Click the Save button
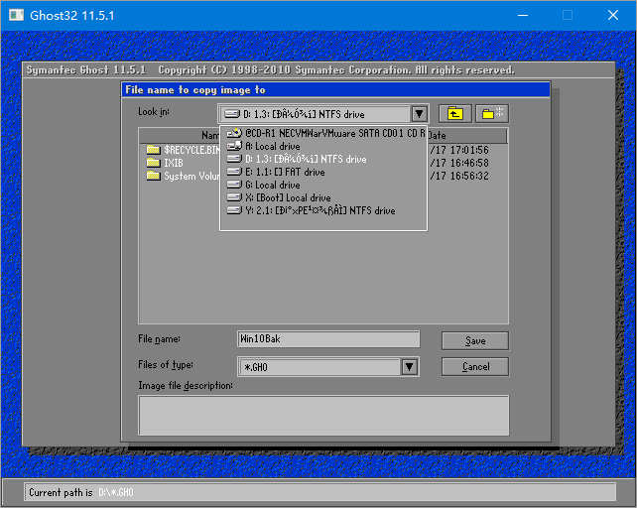 (x=475, y=341)
